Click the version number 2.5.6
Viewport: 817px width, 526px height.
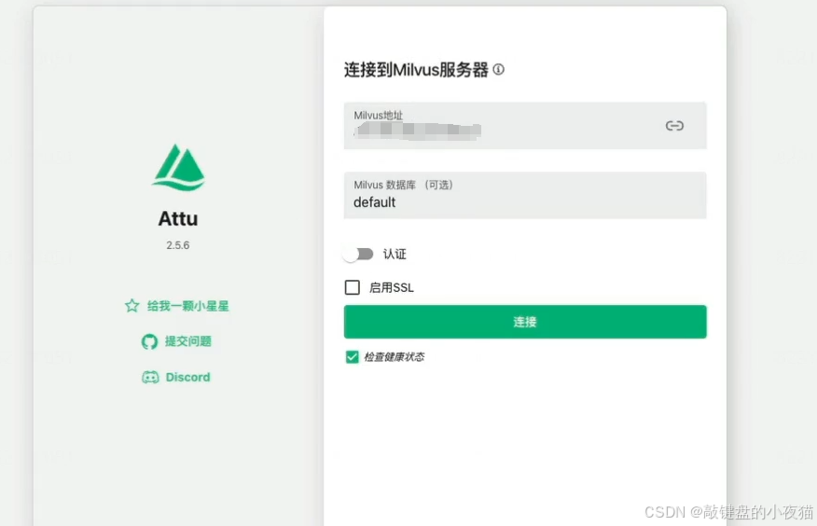(x=178, y=245)
